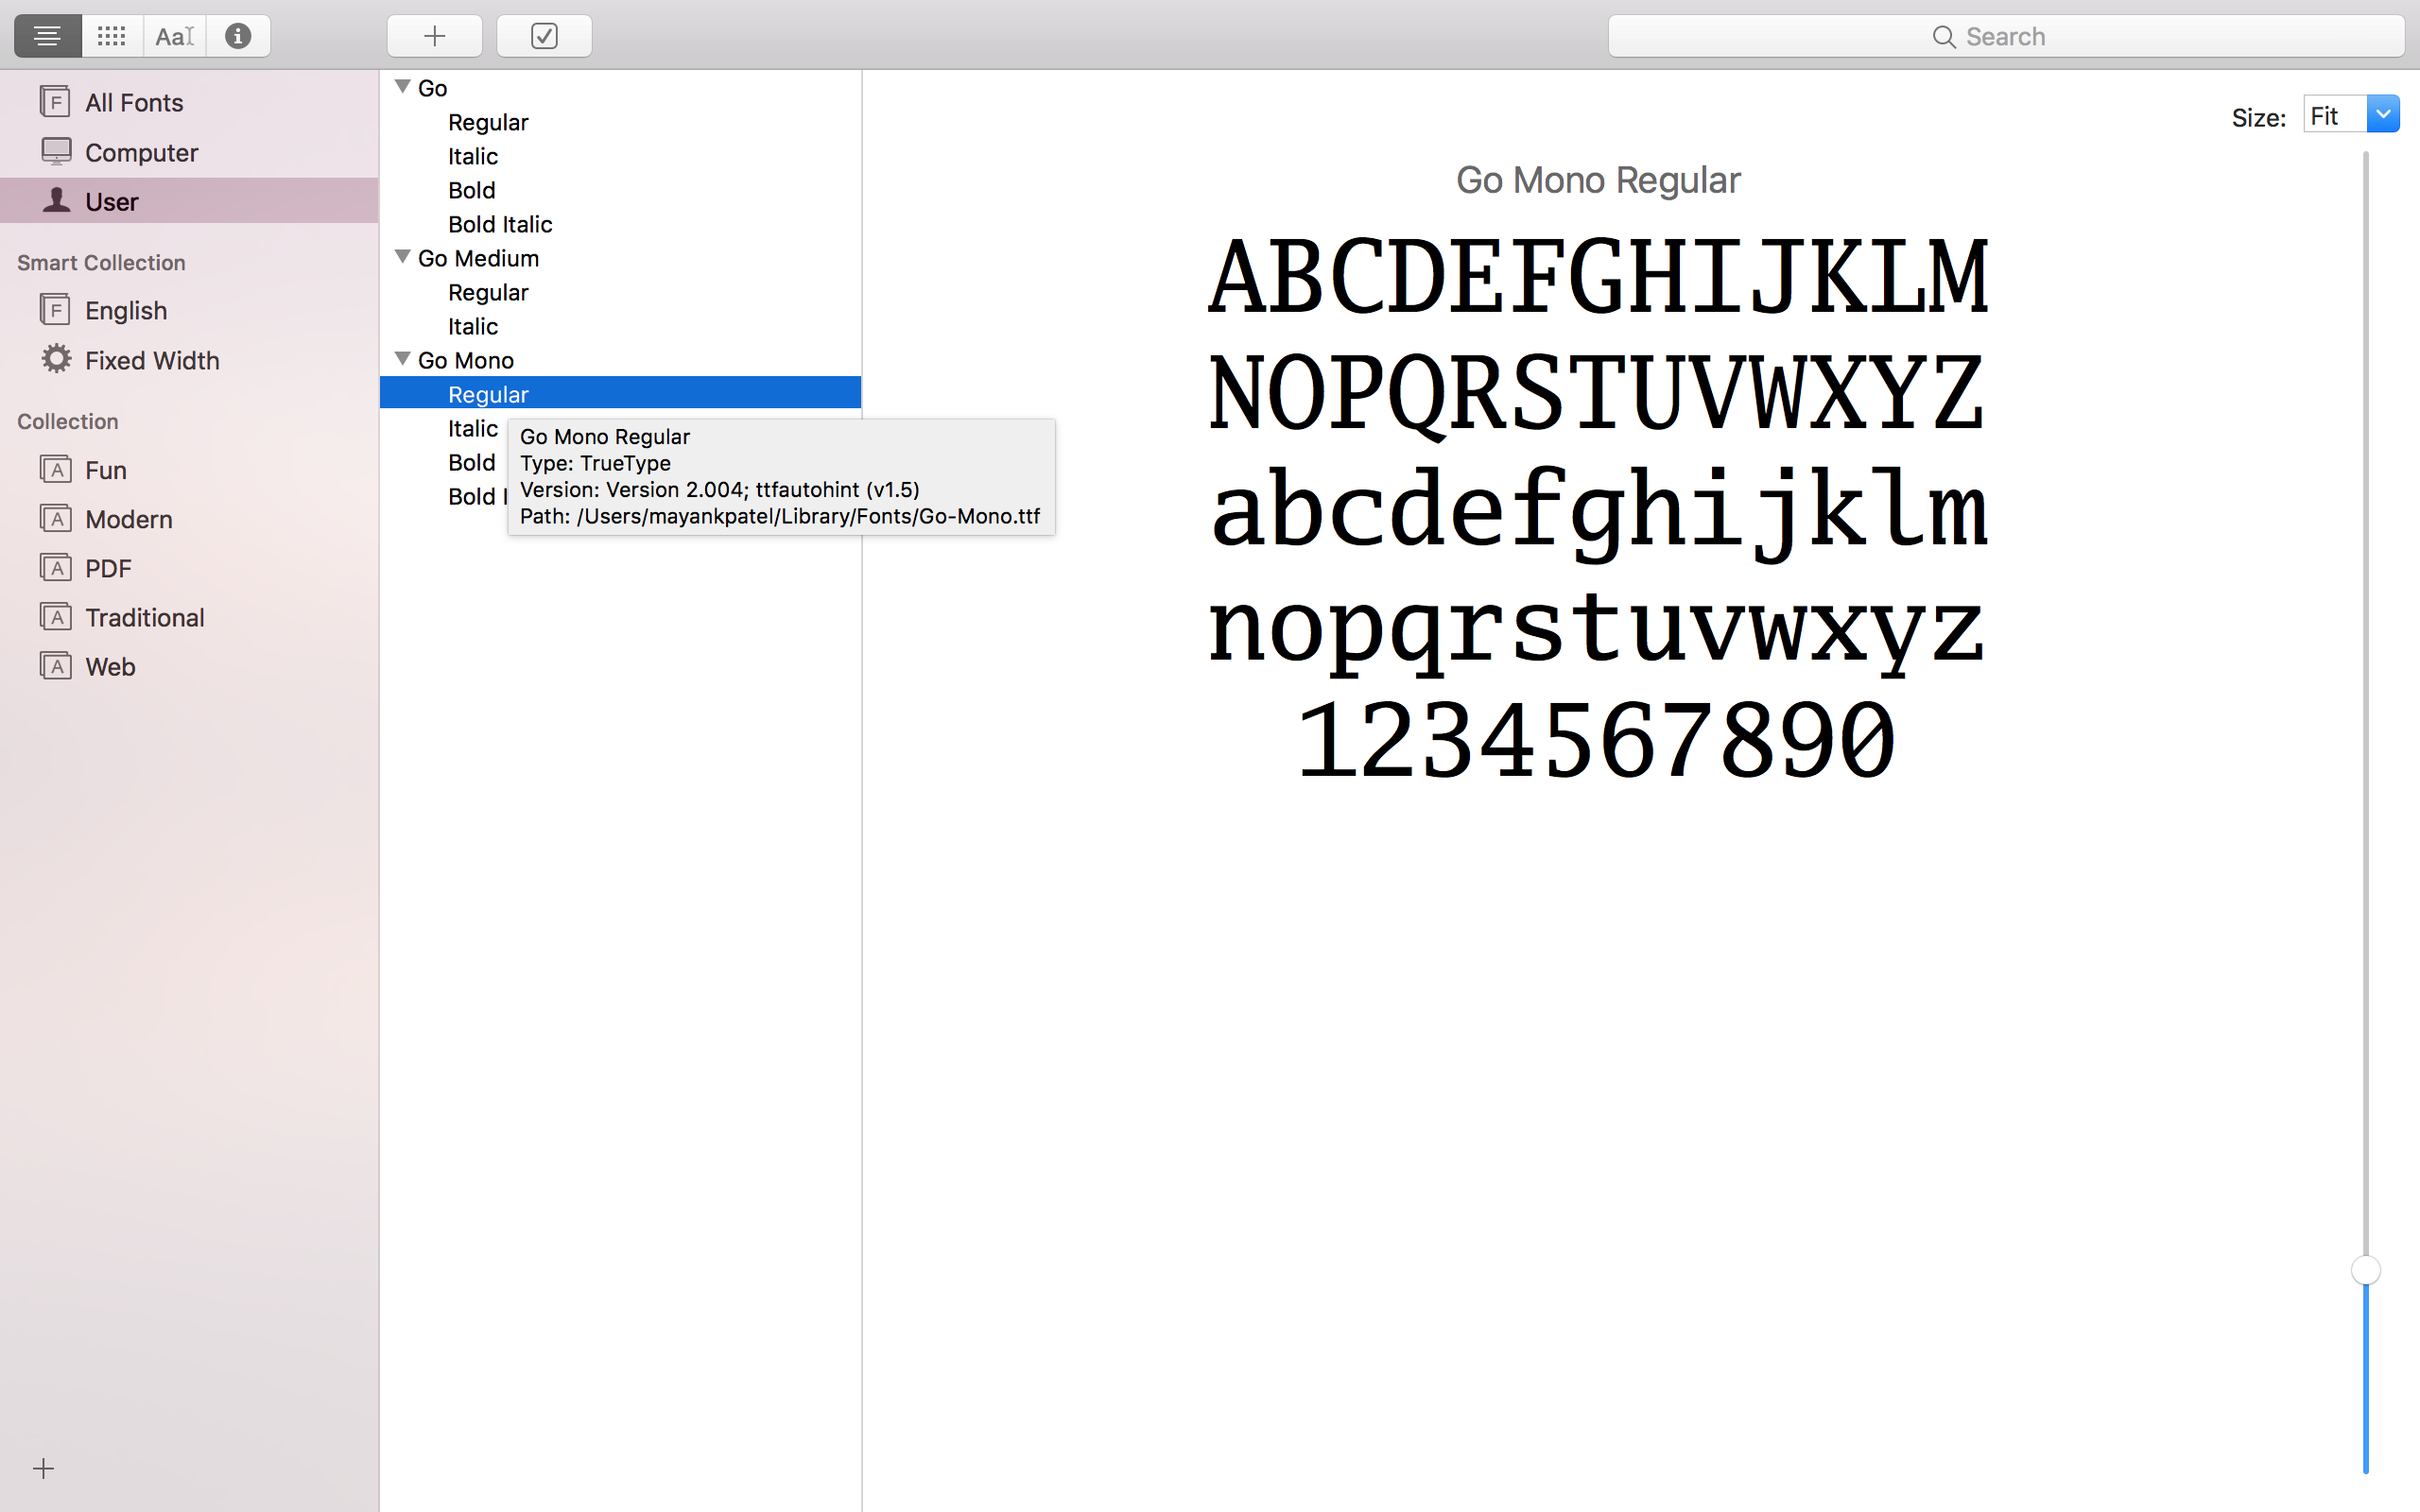Click the User fonts icon
Viewport: 2420px width, 1512px height.
[x=56, y=200]
